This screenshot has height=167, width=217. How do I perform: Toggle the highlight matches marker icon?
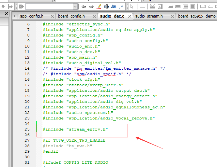[x=99, y=7]
